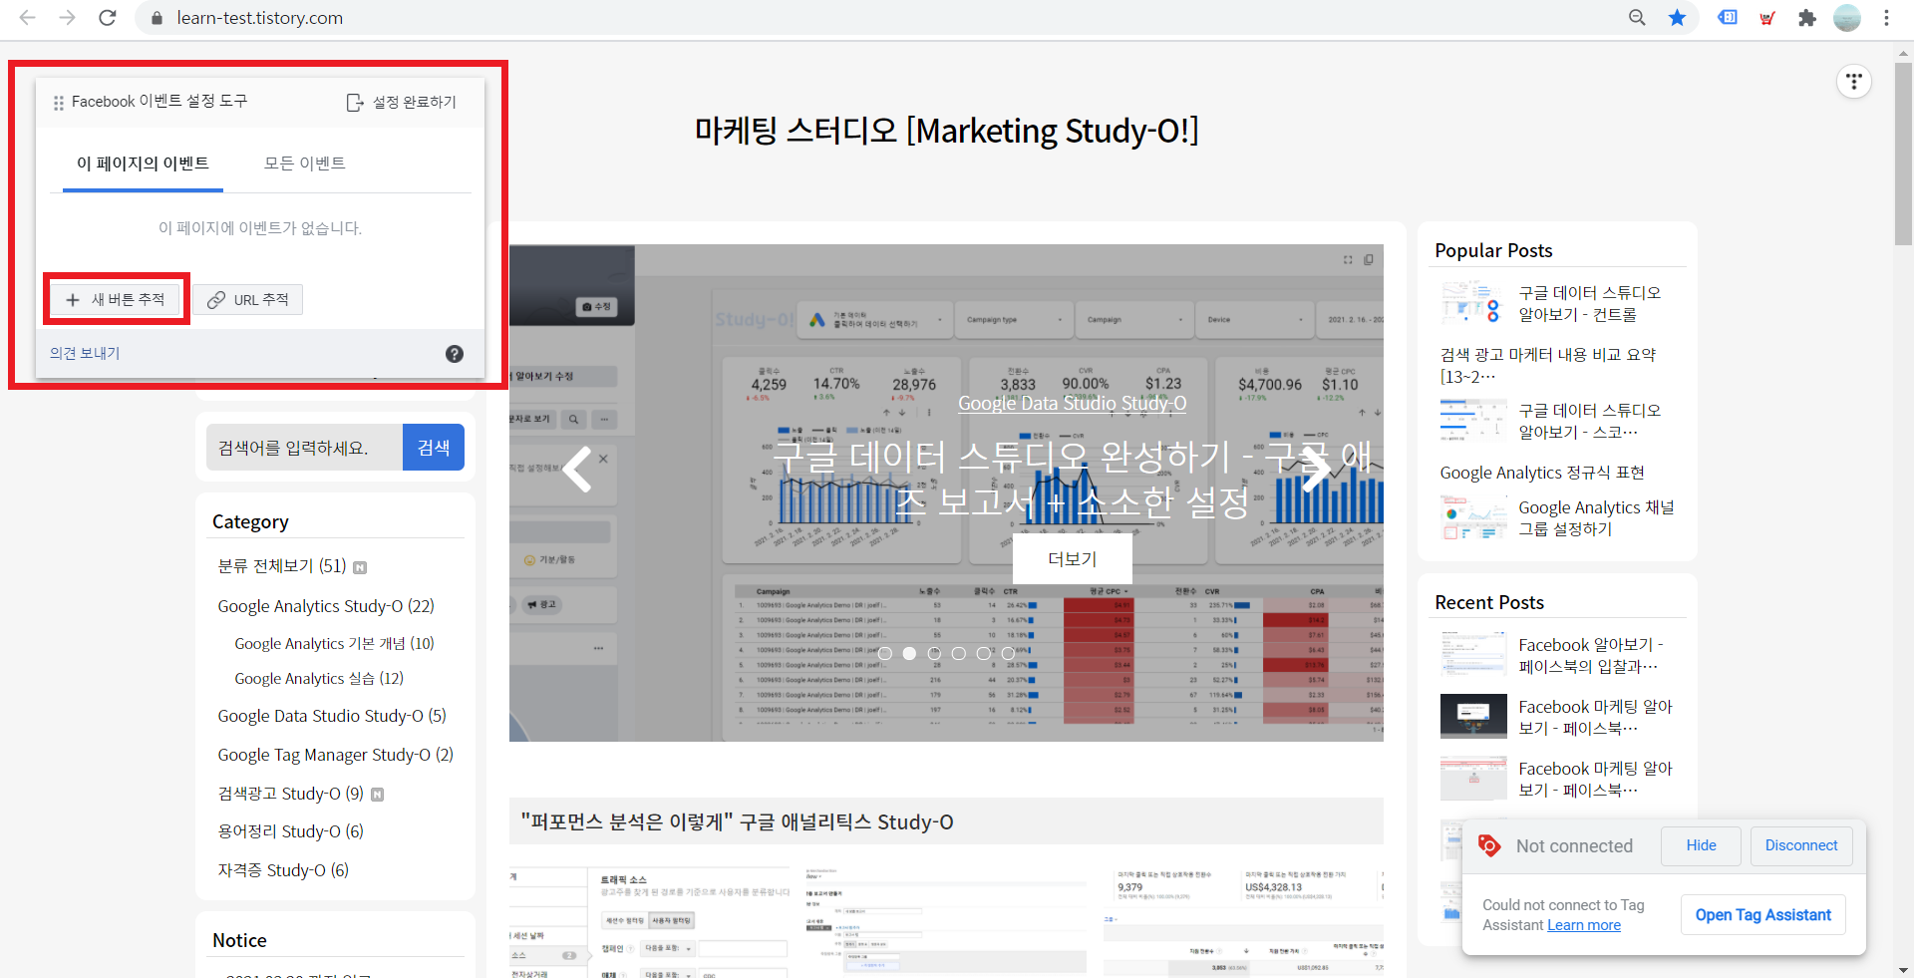1914x978 pixels.
Task: Select the second carousel dot
Action: tap(909, 654)
